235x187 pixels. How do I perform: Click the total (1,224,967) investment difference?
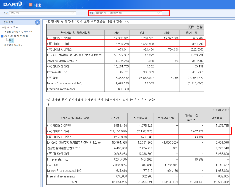click(170, 182)
